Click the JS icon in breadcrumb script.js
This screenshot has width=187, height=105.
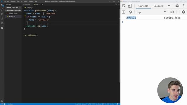25,7
